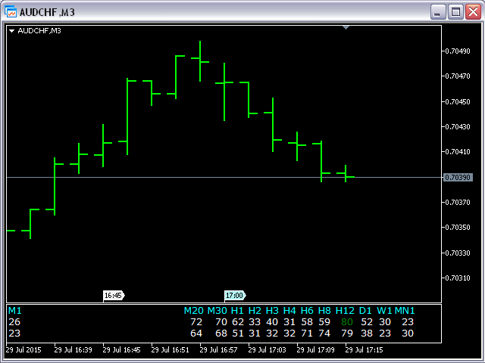Click the value 38 under D1
The height and width of the screenshot is (363, 485).
pos(367,334)
